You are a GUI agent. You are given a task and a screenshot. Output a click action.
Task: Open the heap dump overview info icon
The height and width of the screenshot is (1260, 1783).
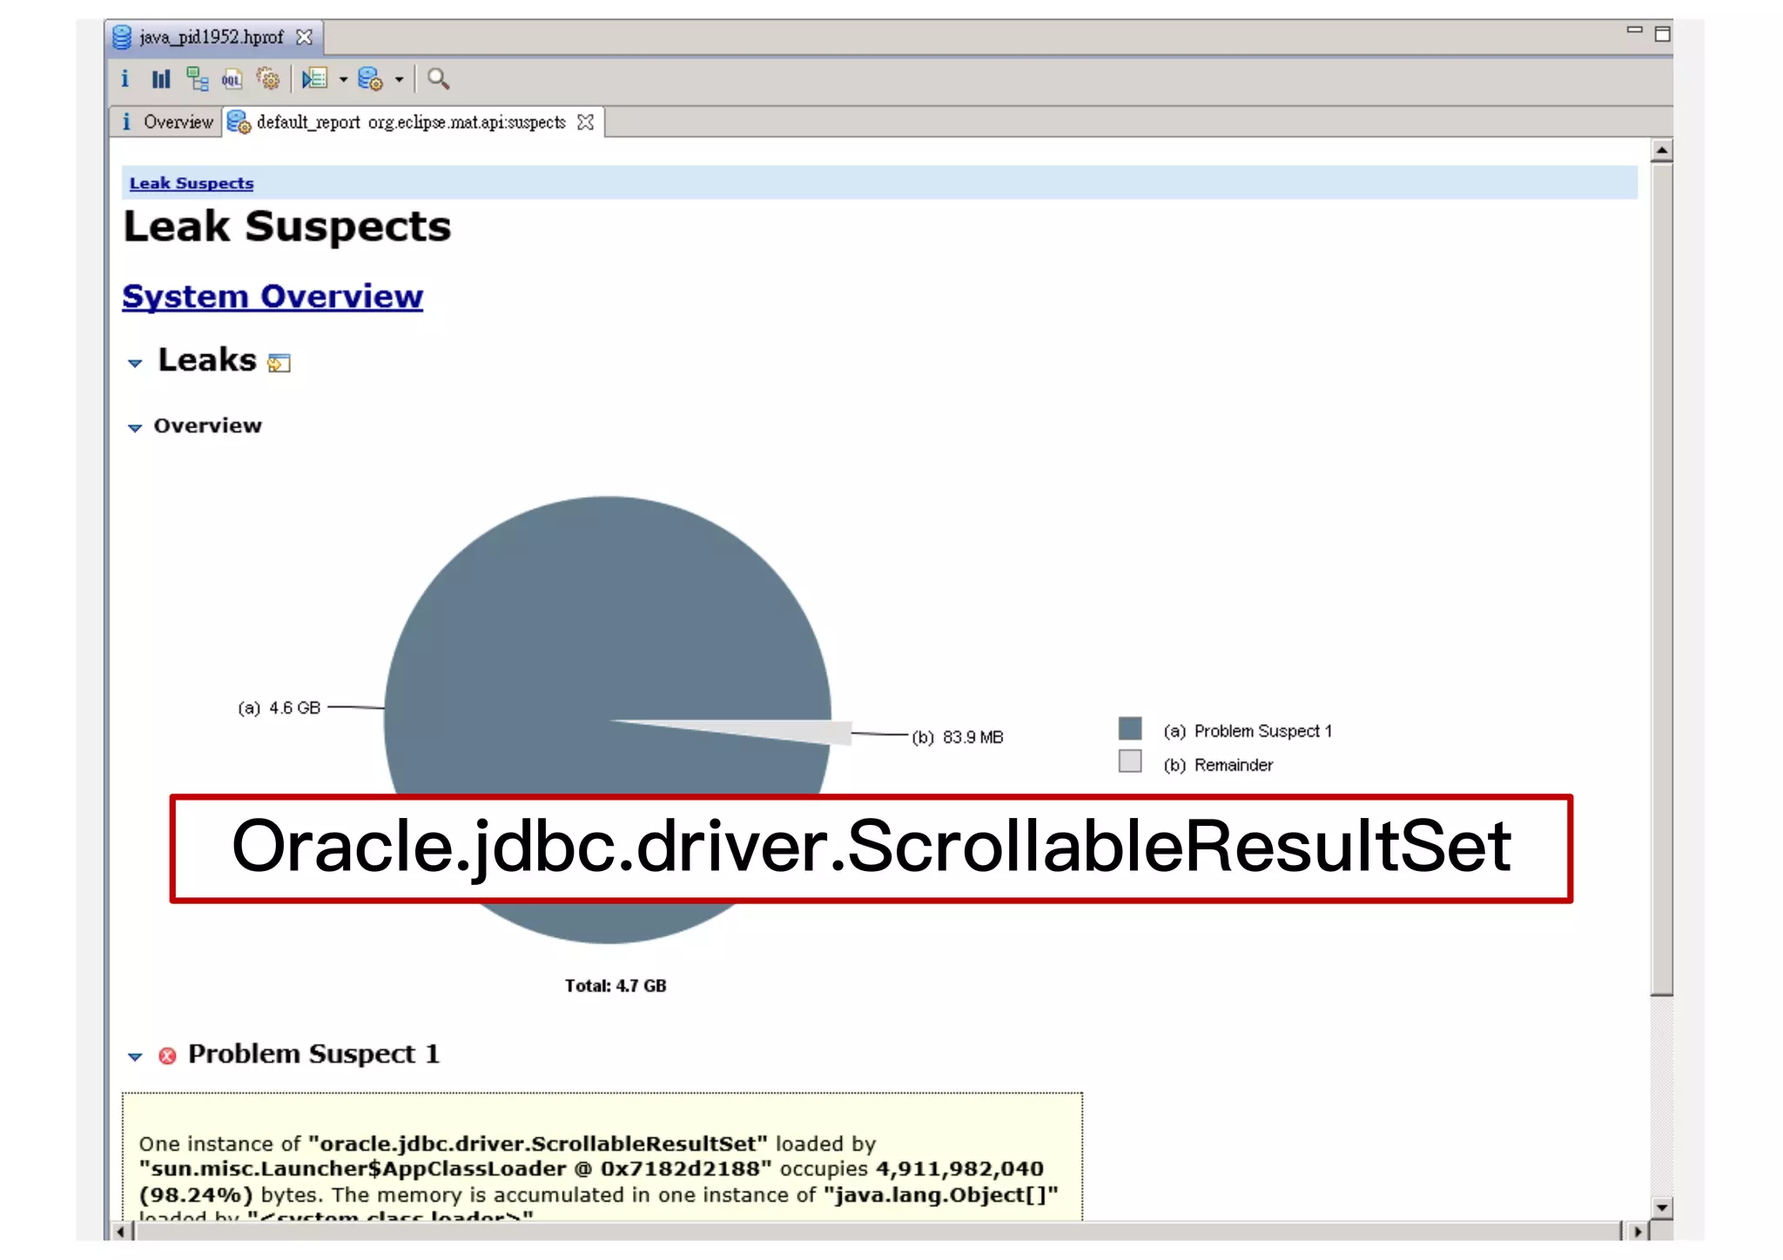124,79
